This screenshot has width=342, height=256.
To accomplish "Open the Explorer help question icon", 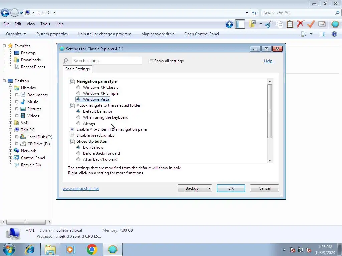I will (334, 34).
